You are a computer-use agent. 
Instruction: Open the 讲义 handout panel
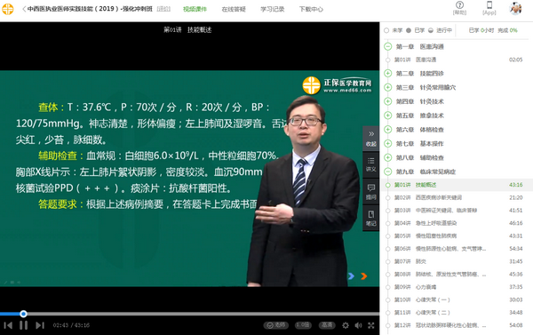tap(370, 164)
